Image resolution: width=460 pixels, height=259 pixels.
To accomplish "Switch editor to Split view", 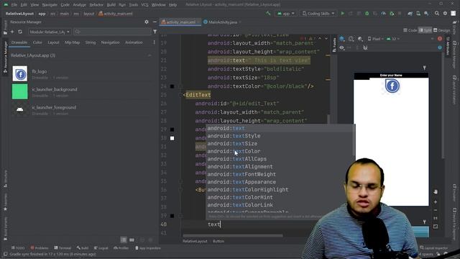I will tap(425, 30).
